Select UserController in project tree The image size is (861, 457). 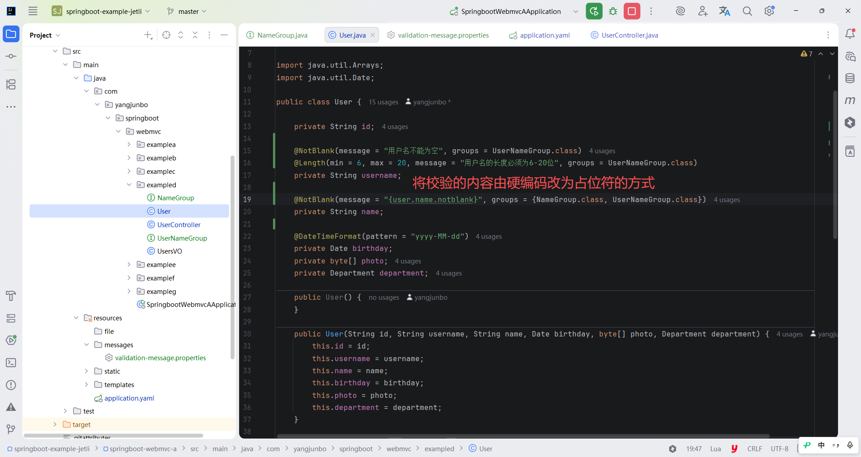[179, 224]
